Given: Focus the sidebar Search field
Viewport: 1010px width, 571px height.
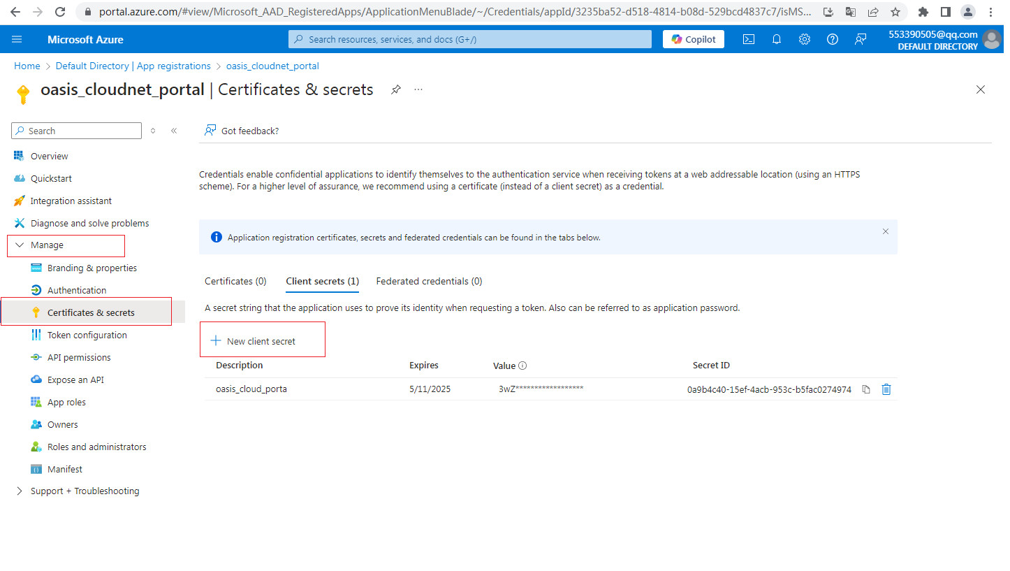Looking at the screenshot, I should pos(77,131).
